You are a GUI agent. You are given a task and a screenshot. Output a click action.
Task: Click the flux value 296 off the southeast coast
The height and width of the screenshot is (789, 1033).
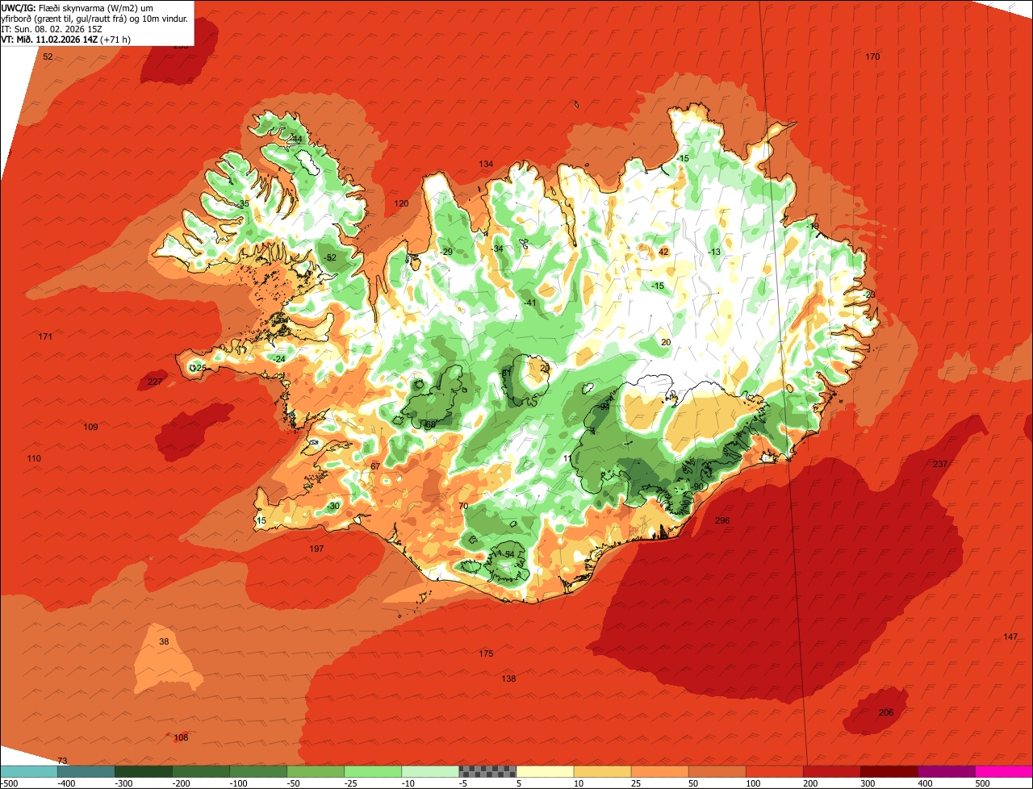pos(722,520)
